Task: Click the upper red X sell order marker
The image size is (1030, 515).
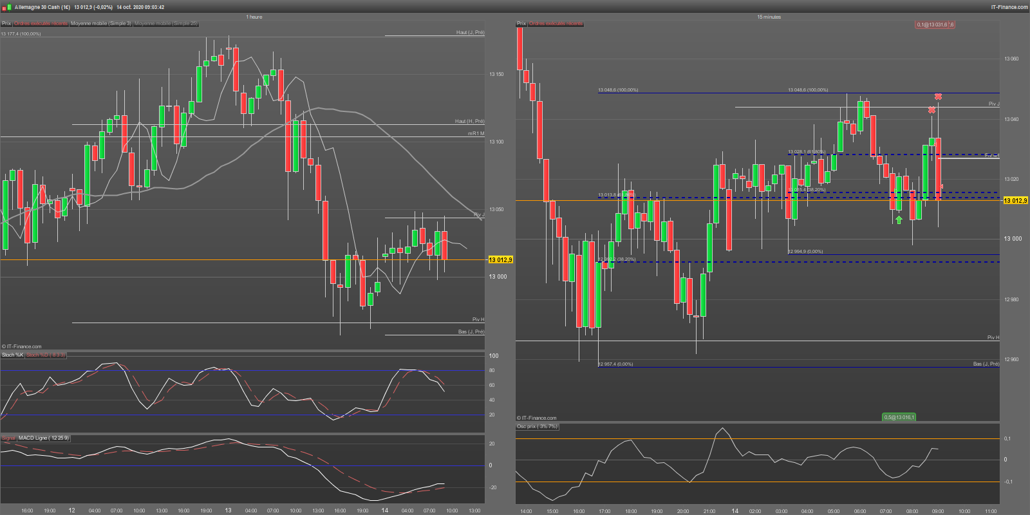Action: click(x=938, y=97)
